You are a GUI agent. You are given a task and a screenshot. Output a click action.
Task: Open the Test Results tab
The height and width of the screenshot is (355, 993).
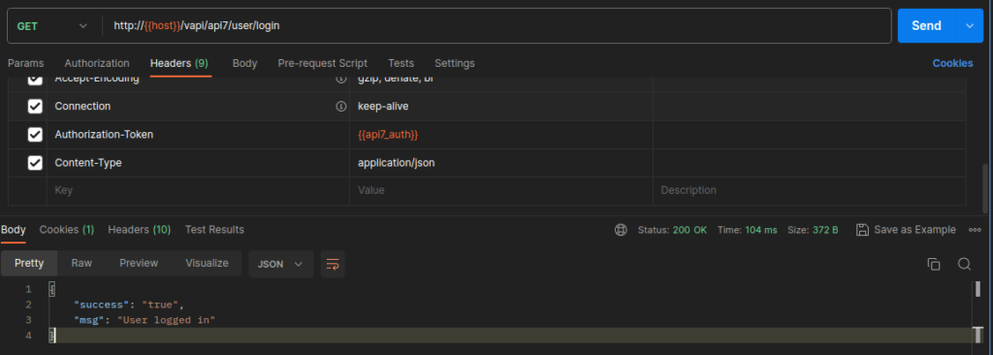[214, 230]
